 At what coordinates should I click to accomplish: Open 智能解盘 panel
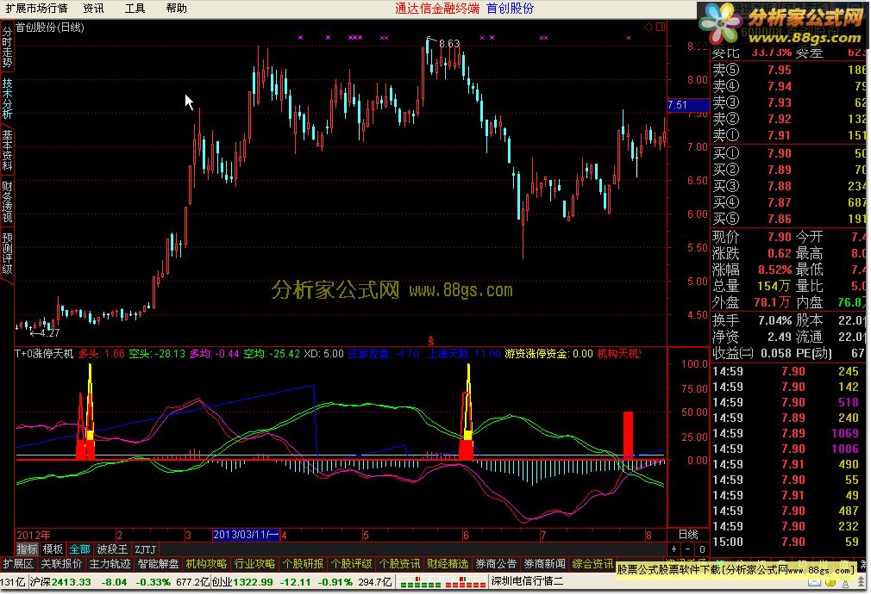[158, 564]
